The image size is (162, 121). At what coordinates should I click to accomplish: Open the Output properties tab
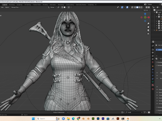(153, 53)
